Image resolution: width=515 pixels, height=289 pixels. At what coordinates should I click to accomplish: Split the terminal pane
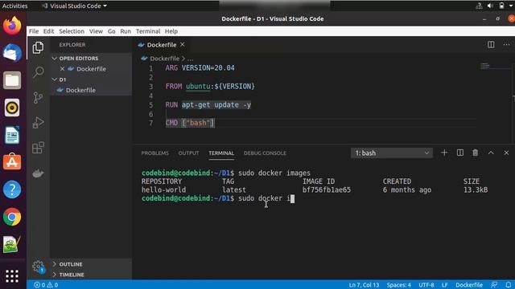pos(459,153)
